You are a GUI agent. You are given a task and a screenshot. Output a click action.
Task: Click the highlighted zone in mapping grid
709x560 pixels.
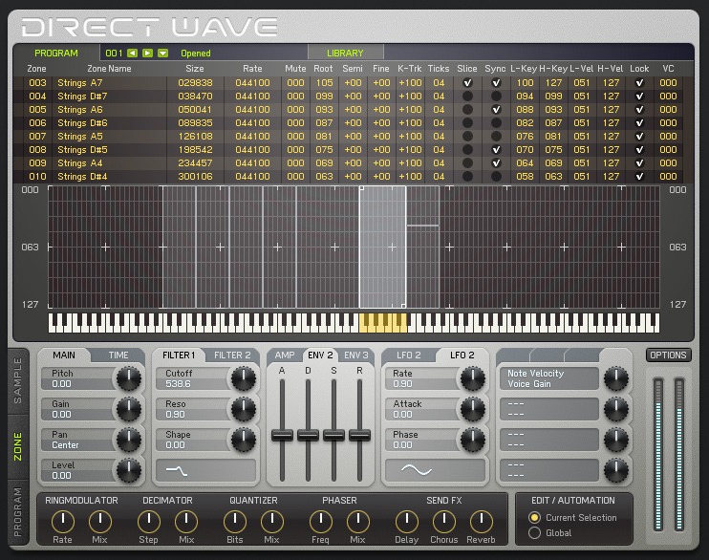[382, 247]
